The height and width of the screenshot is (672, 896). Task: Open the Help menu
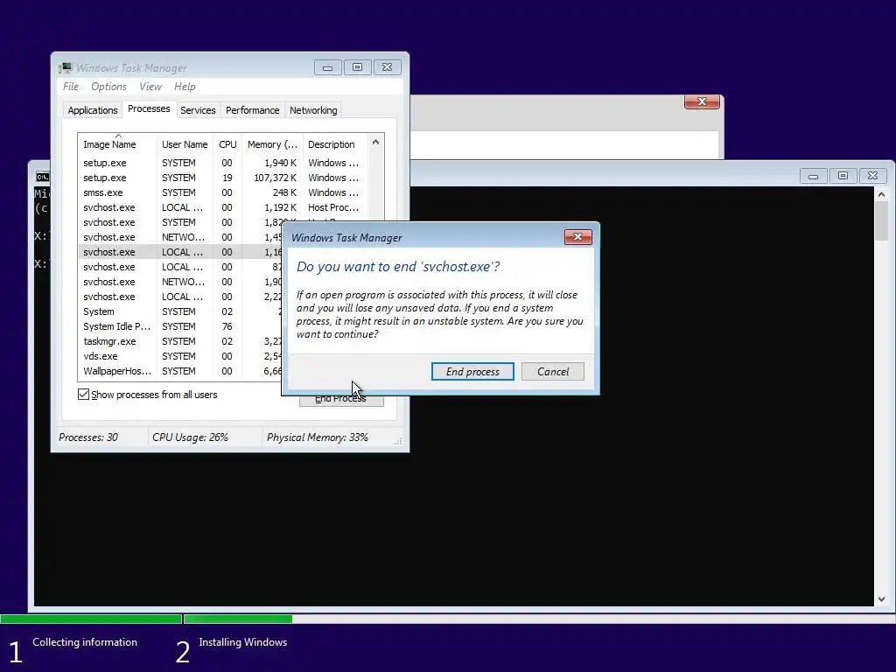click(x=185, y=87)
